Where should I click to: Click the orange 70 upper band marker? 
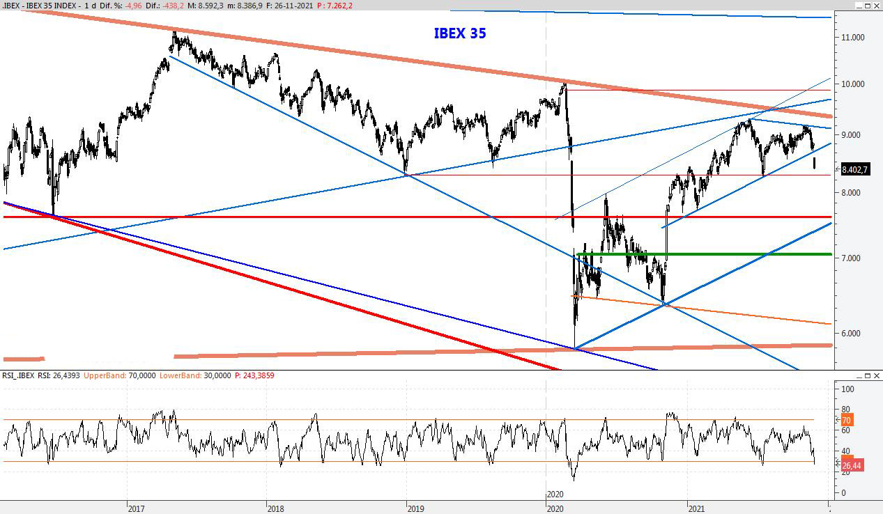(846, 420)
